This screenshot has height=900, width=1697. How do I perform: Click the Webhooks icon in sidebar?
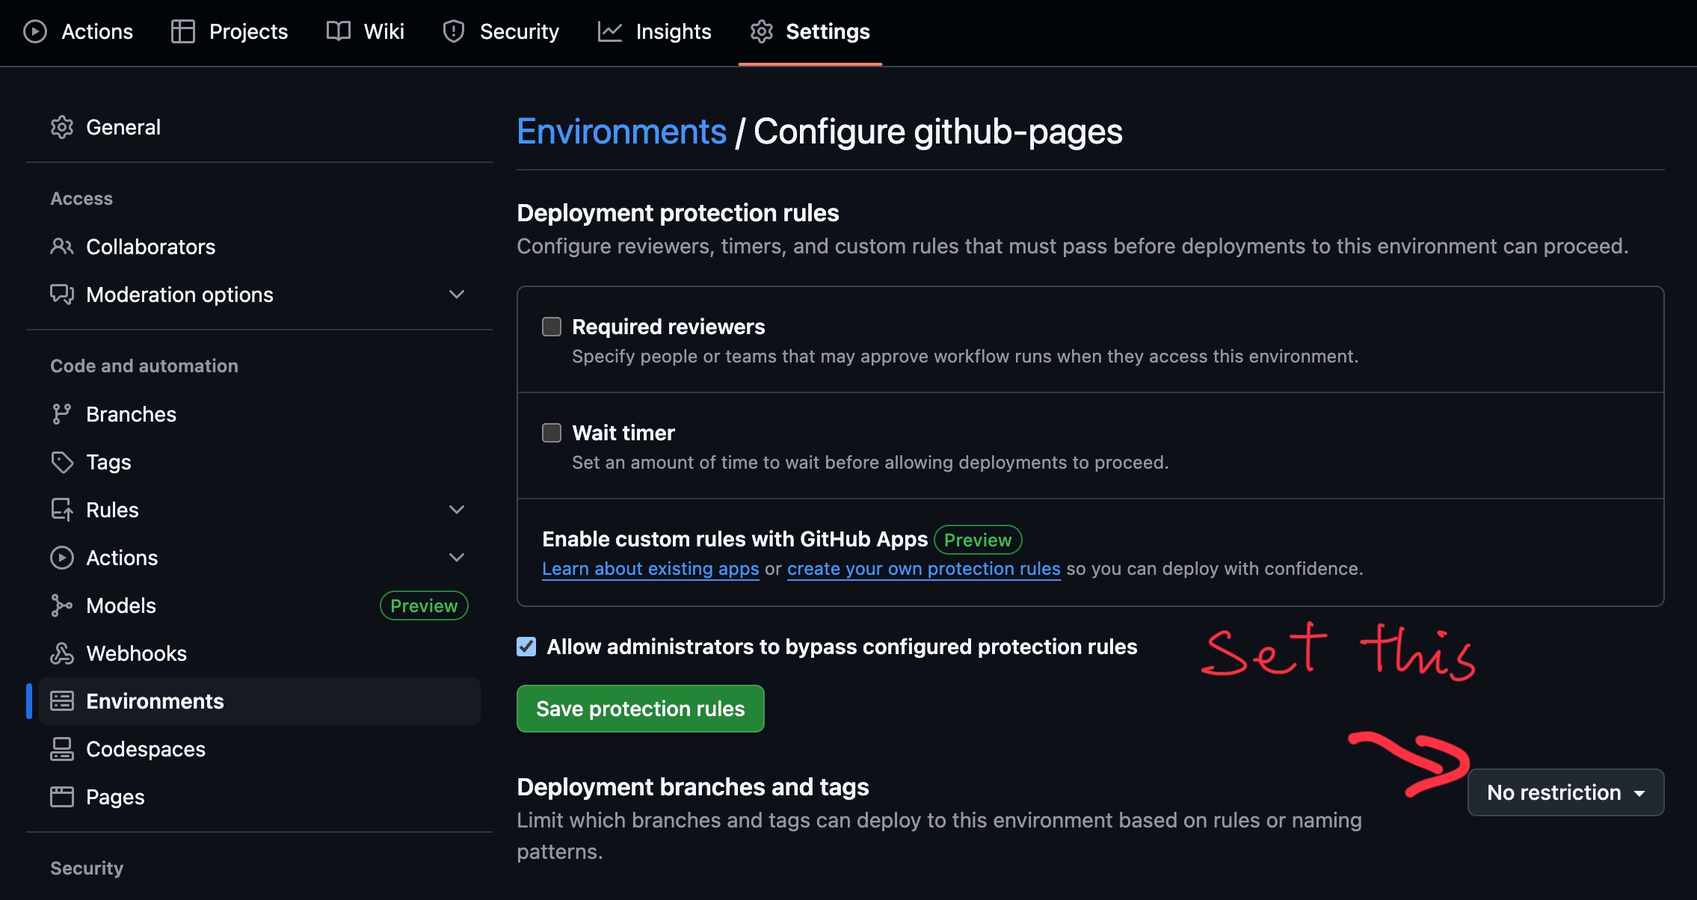[x=61, y=653]
